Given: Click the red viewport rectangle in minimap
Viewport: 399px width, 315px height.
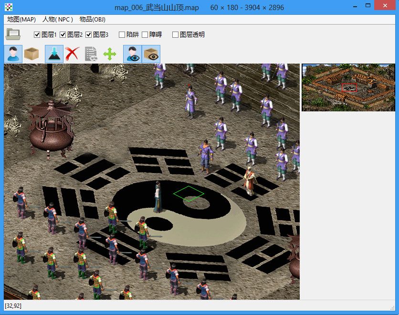Looking at the screenshot, I should 349,87.
